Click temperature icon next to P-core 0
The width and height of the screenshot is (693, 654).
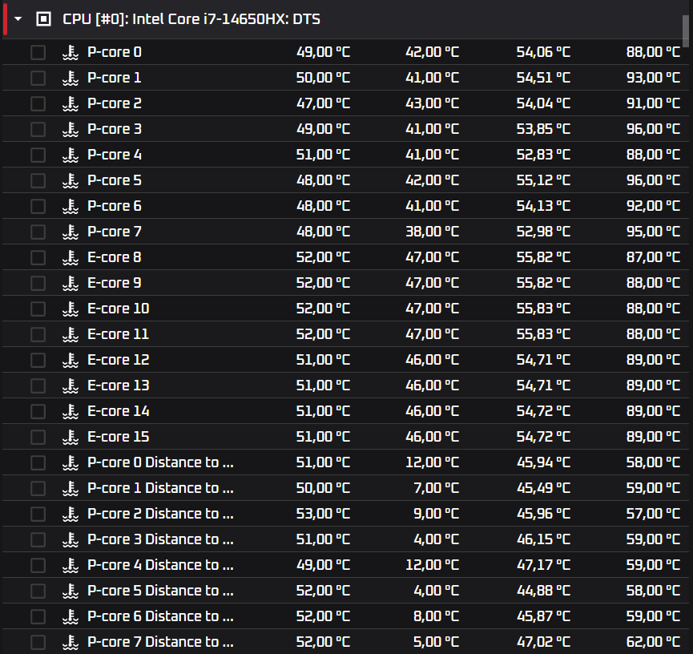coord(71,52)
